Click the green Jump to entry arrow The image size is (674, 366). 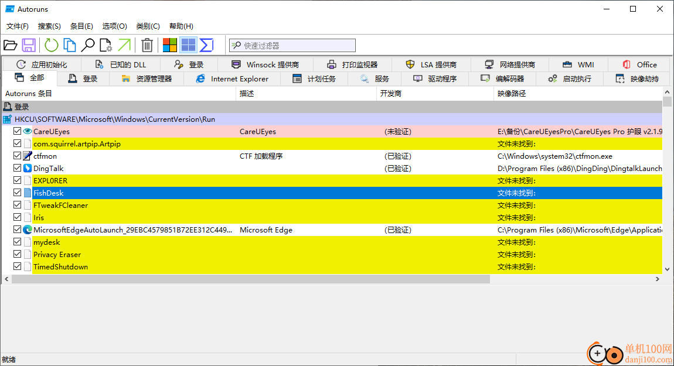124,45
